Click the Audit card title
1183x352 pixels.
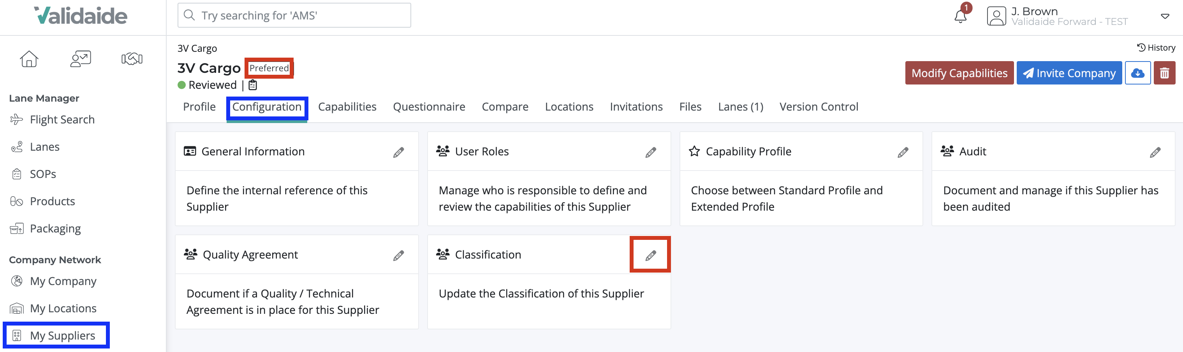tap(973, 151)
